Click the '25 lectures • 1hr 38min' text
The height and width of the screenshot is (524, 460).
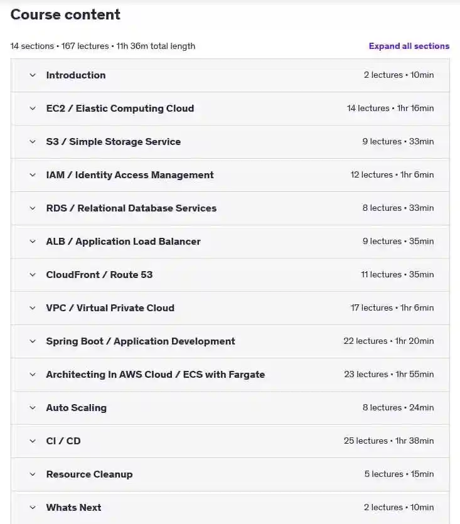pyautogui.click(x=389, y=441)
